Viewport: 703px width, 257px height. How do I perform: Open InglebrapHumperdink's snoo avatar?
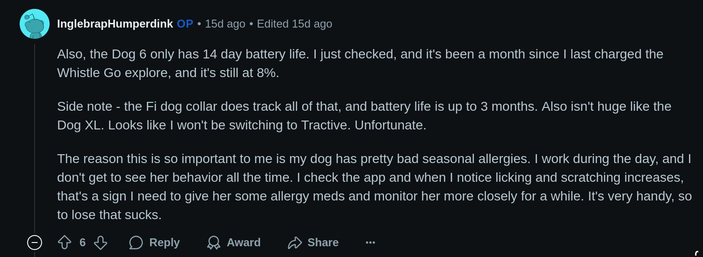click(35, 24)
